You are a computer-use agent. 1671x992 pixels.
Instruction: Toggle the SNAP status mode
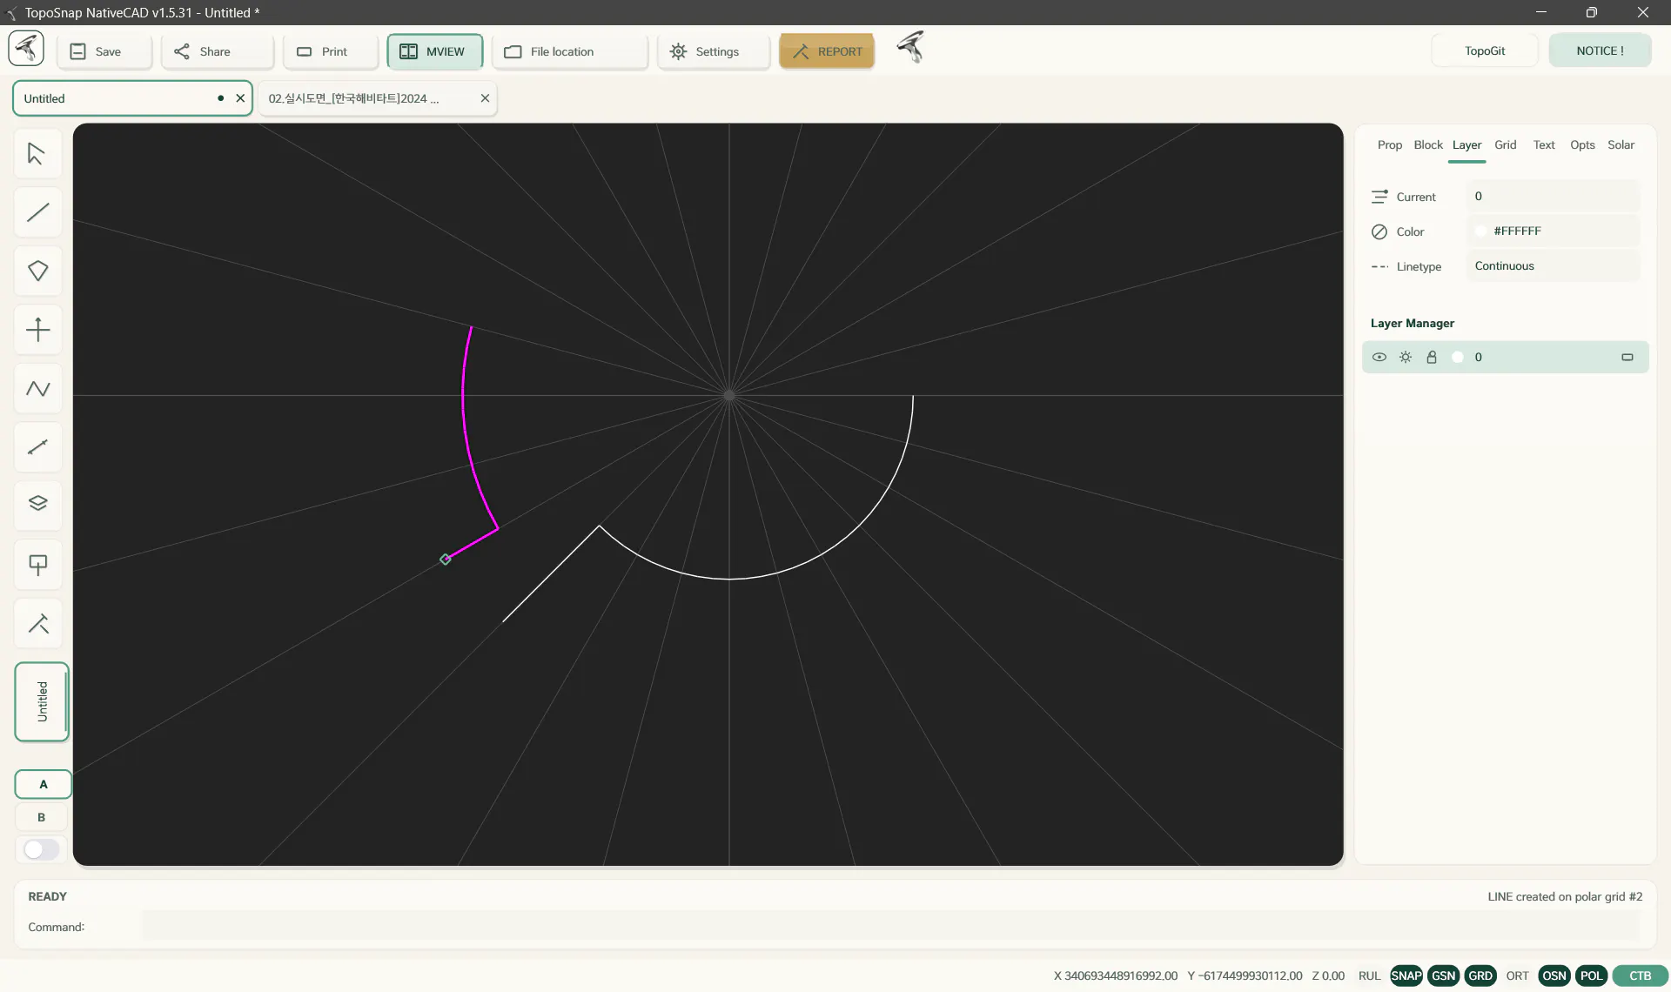tap(1406, 975)
